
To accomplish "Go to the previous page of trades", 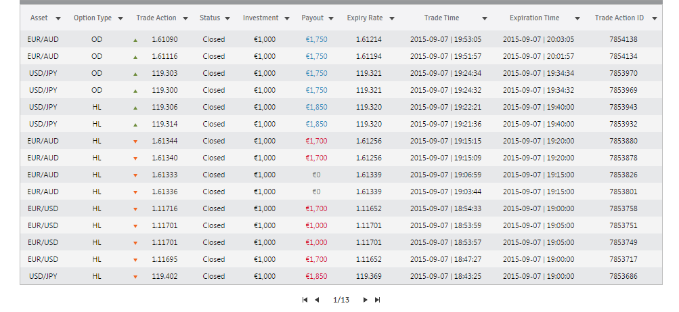I will (x=317, y=300).
